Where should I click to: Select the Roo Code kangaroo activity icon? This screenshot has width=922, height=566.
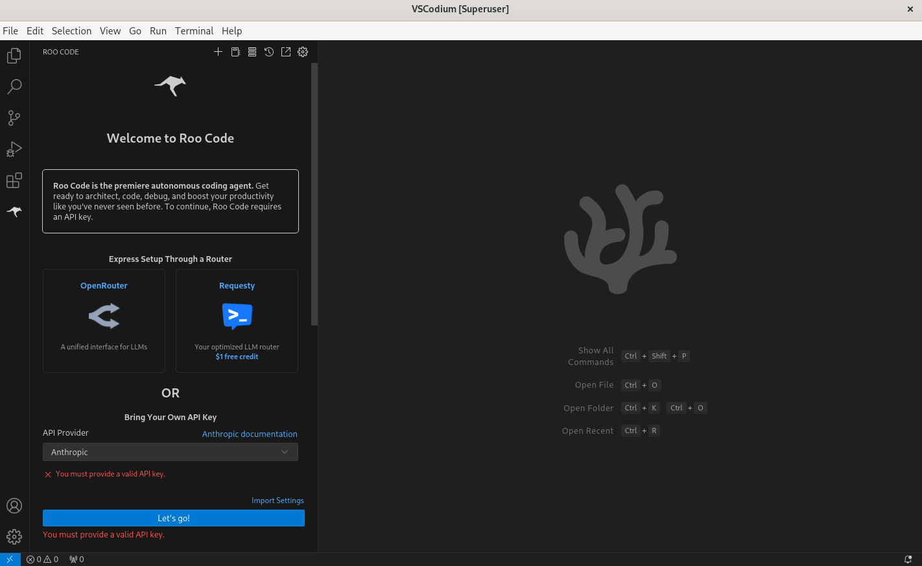click(x=14, y=211)
